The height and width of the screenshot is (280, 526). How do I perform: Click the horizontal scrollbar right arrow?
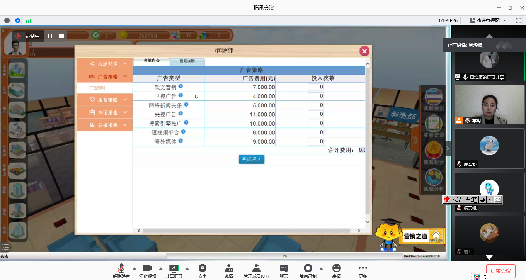point(359,231)
